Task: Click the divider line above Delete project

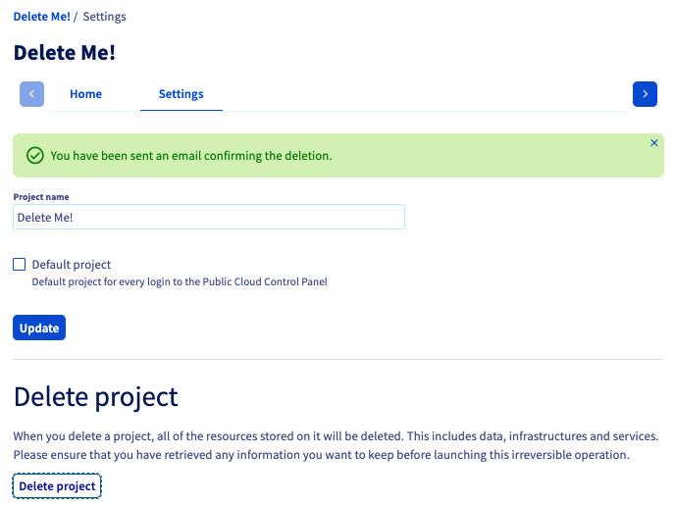Action: tap(338, 359)
